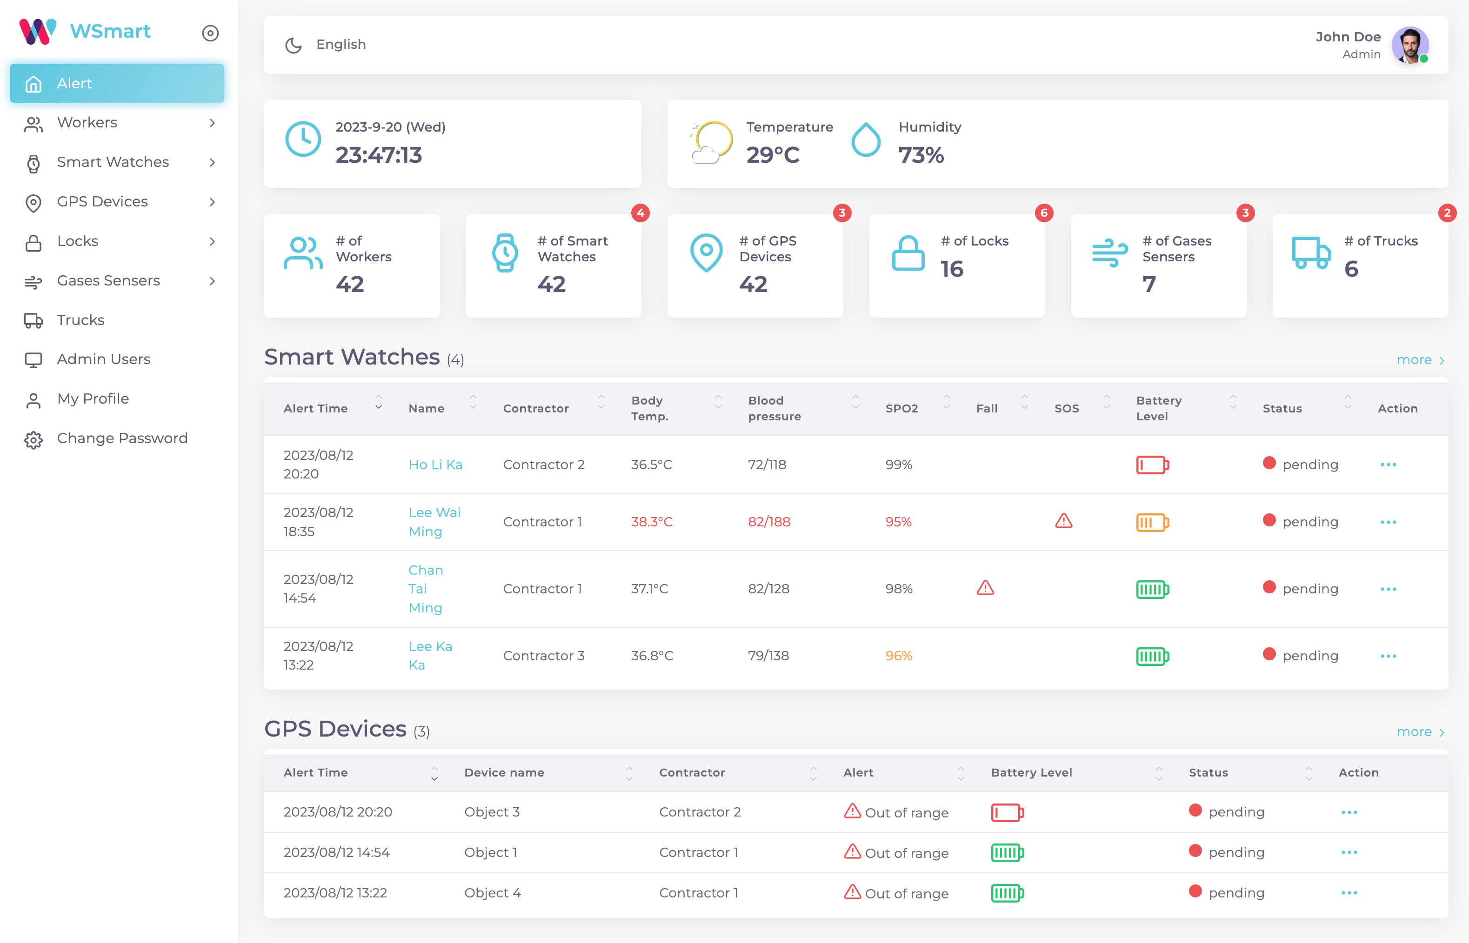Click the Admin Users monitor icon

[x=33, y=360]
